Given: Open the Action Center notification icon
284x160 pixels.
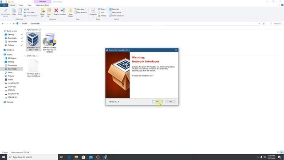Looking at the screenshot, I should pos(279,157).
